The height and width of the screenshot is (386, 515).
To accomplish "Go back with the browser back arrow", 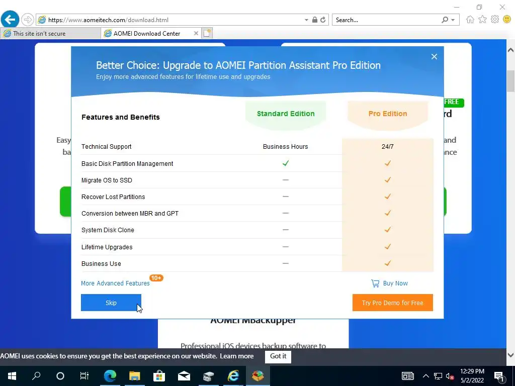I will click(x=10, y=20).
